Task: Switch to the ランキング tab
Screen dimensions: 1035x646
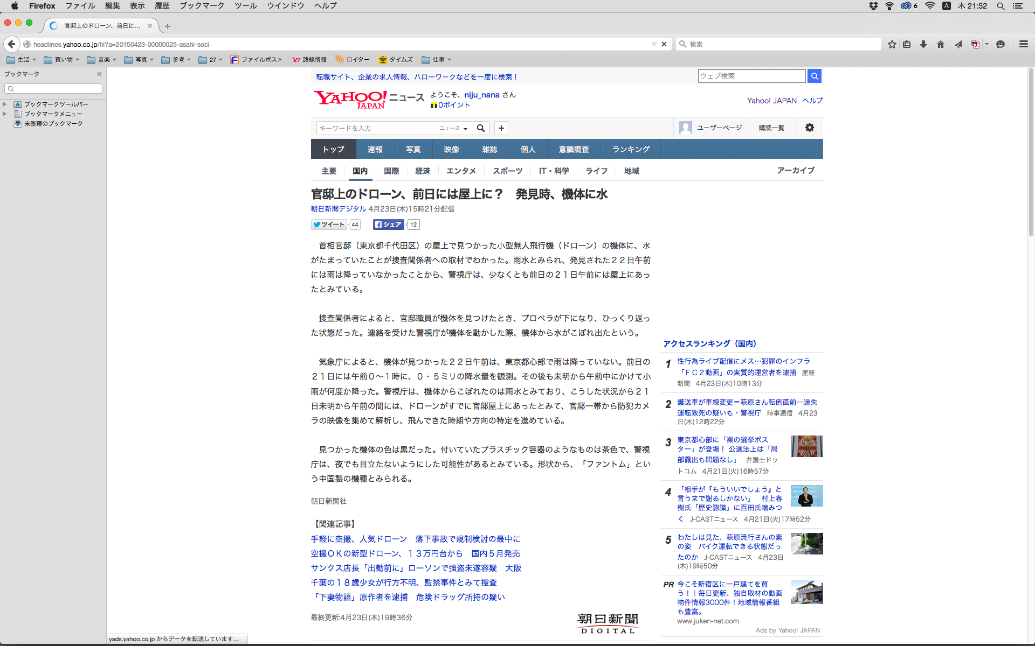Action: pos(631,149)
